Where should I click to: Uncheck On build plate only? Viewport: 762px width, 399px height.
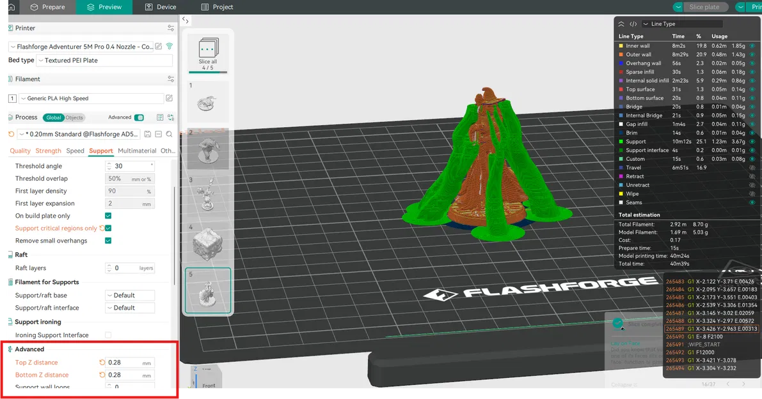(108, 216)
